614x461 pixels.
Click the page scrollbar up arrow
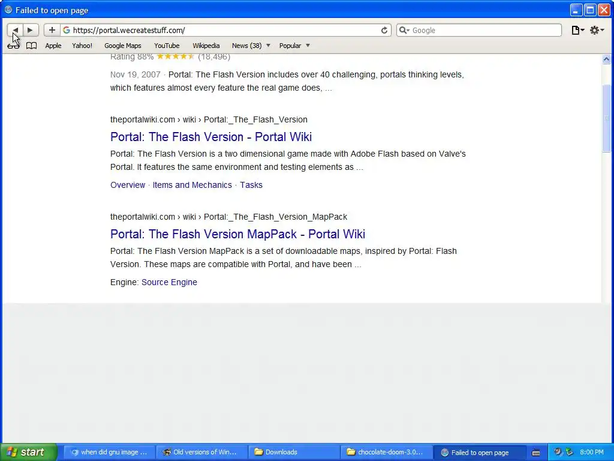pyautogui.click(x=606, y=59)
